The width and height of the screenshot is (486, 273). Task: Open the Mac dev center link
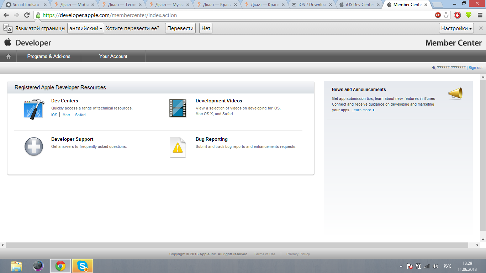pyautogui.click(x=66, y=115)
